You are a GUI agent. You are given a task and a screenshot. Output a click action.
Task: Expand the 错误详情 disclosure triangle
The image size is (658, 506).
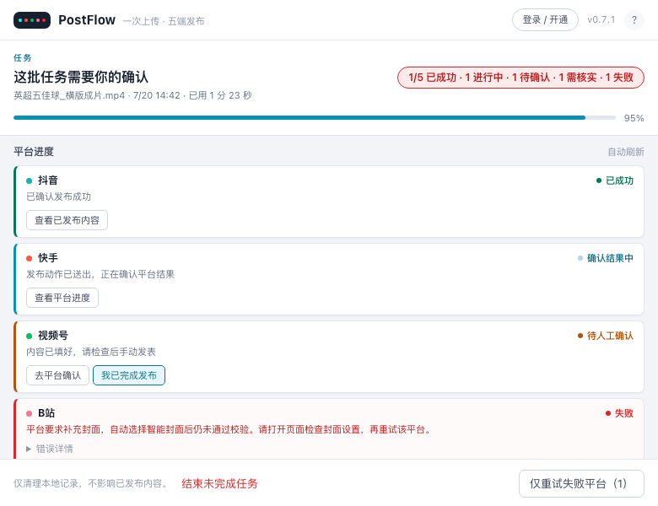click(x=29, y=449)
